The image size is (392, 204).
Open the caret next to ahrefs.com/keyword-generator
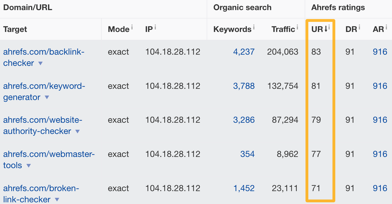(x=47, y=98)
